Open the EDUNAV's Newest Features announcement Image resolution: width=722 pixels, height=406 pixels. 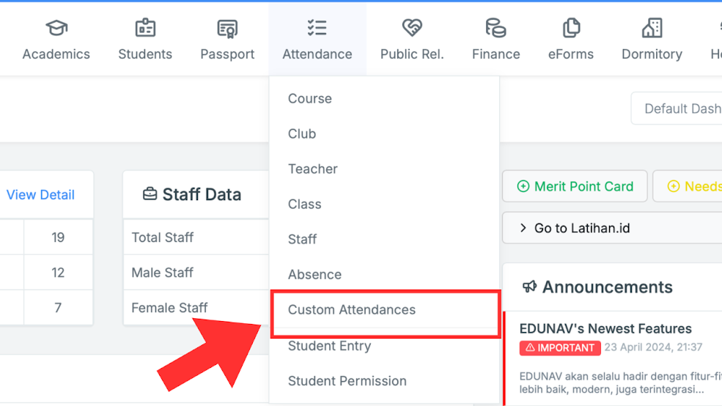(x=605, y=328)
